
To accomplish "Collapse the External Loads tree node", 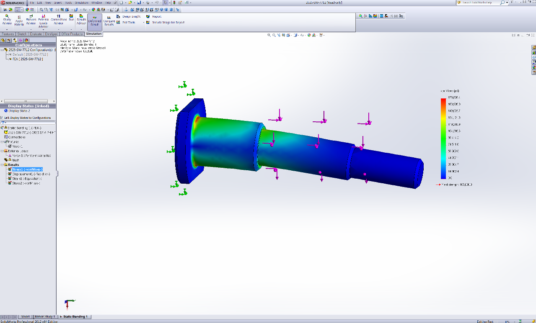I will coord(2,151).
